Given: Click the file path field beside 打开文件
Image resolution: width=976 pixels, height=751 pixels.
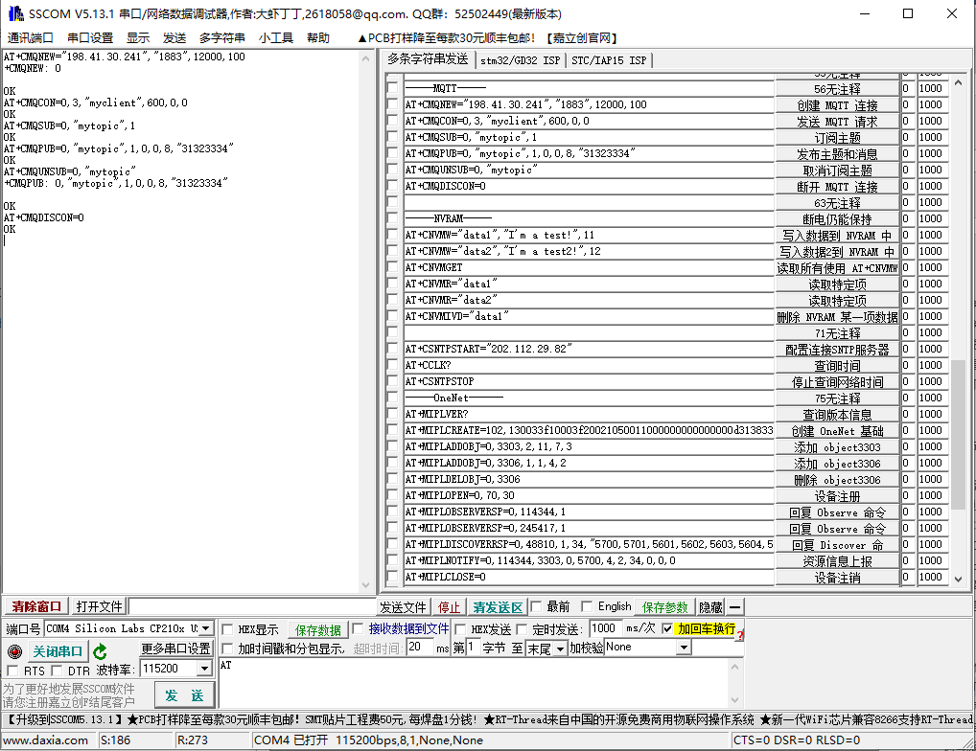Looking at the screenshot, I should 251,606.
